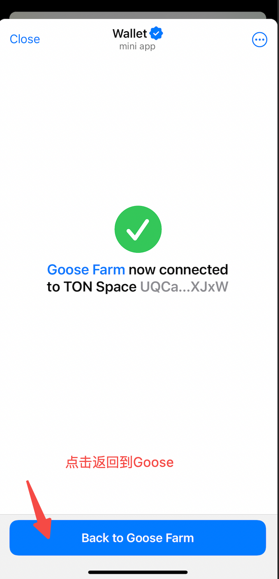This screenshot has height=579, width=279.
Task: Tap the "mini app" subtitle under Wallet
Action: click(x=137, y=47)
